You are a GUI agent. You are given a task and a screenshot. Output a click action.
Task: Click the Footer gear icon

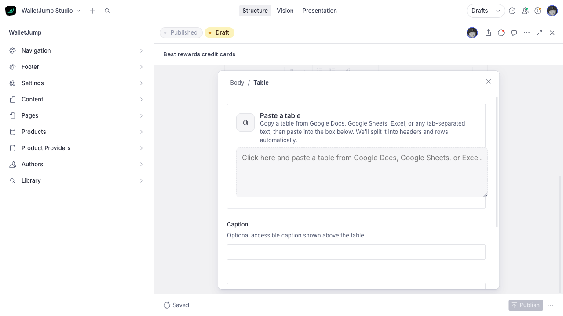(x=13, y=67)
